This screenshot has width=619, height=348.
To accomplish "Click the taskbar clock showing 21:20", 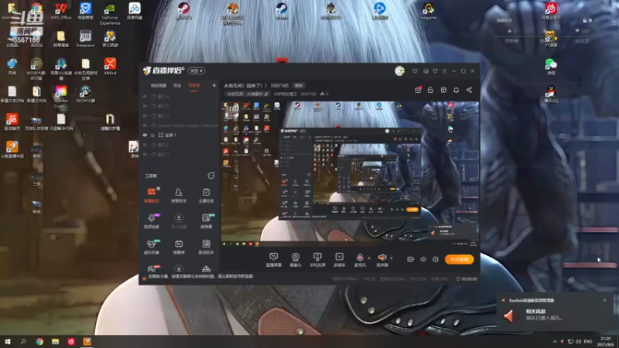I will [605, 341].
